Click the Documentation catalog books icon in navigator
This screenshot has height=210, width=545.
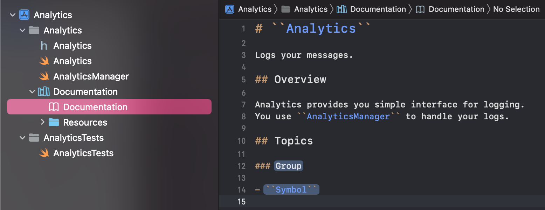(44, 92)
